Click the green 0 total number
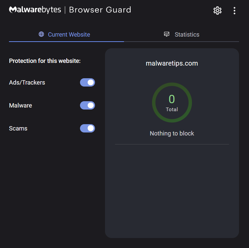 [172, 99]
